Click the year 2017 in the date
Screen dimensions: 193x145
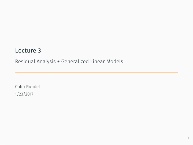coord(29,94)
